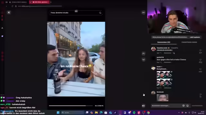Mute the video with the speaker icon

point(143,106)
